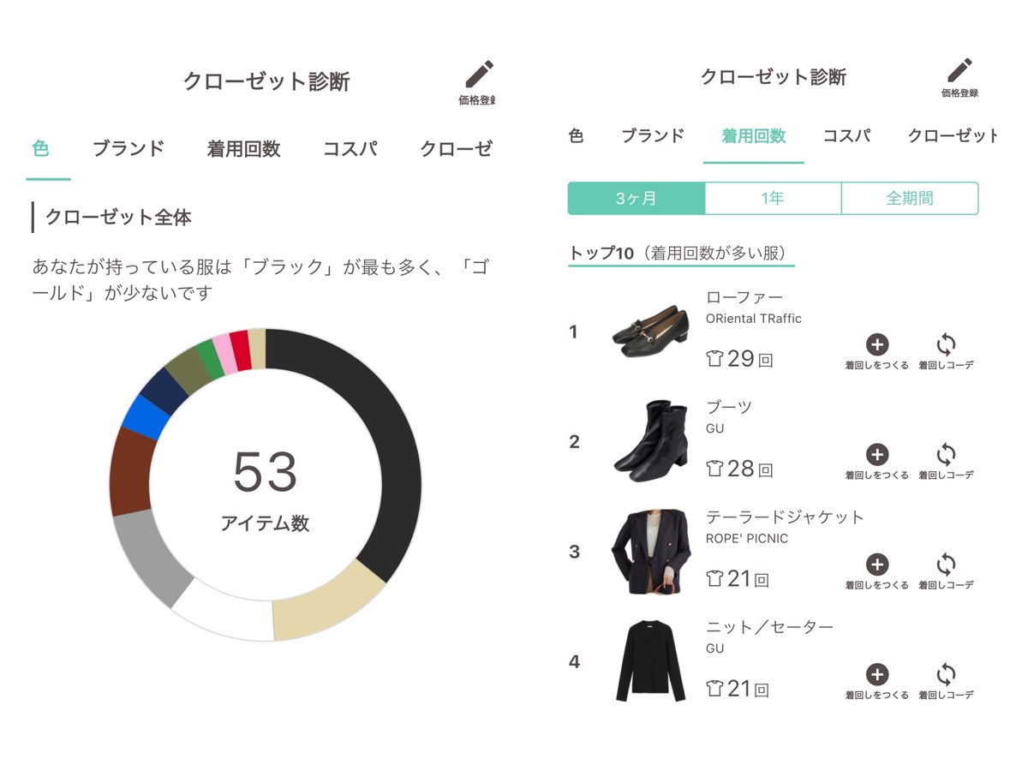Open the ブーツ item name link
The height and width of the screenshot is (771, 1028).
click(728, 407)
